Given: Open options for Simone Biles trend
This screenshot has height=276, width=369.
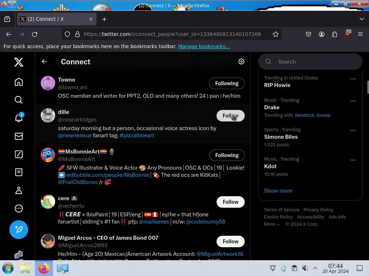Looking at the screenshot, I should coord(353,131).
